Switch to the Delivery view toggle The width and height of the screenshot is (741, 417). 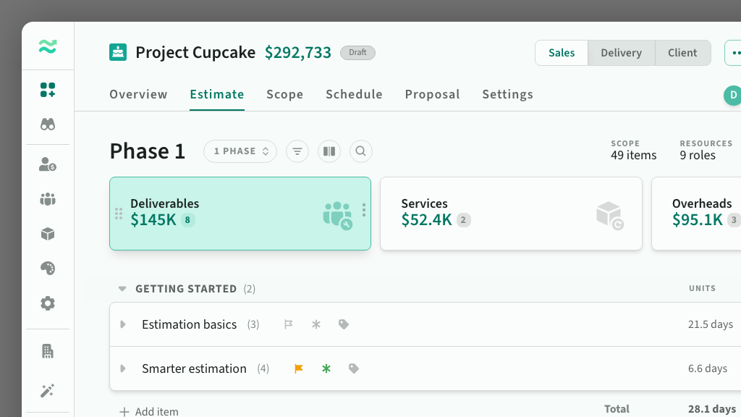tap(621, 53)
